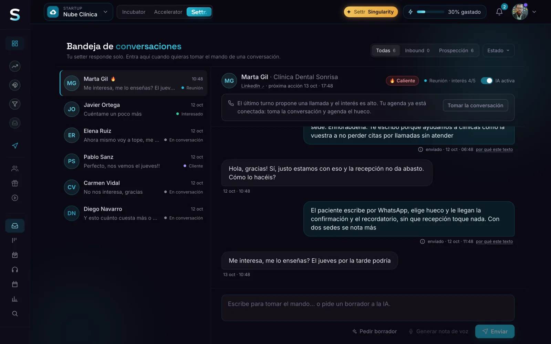Click the 30% gastado usage progress bar

tap(430, 12)
